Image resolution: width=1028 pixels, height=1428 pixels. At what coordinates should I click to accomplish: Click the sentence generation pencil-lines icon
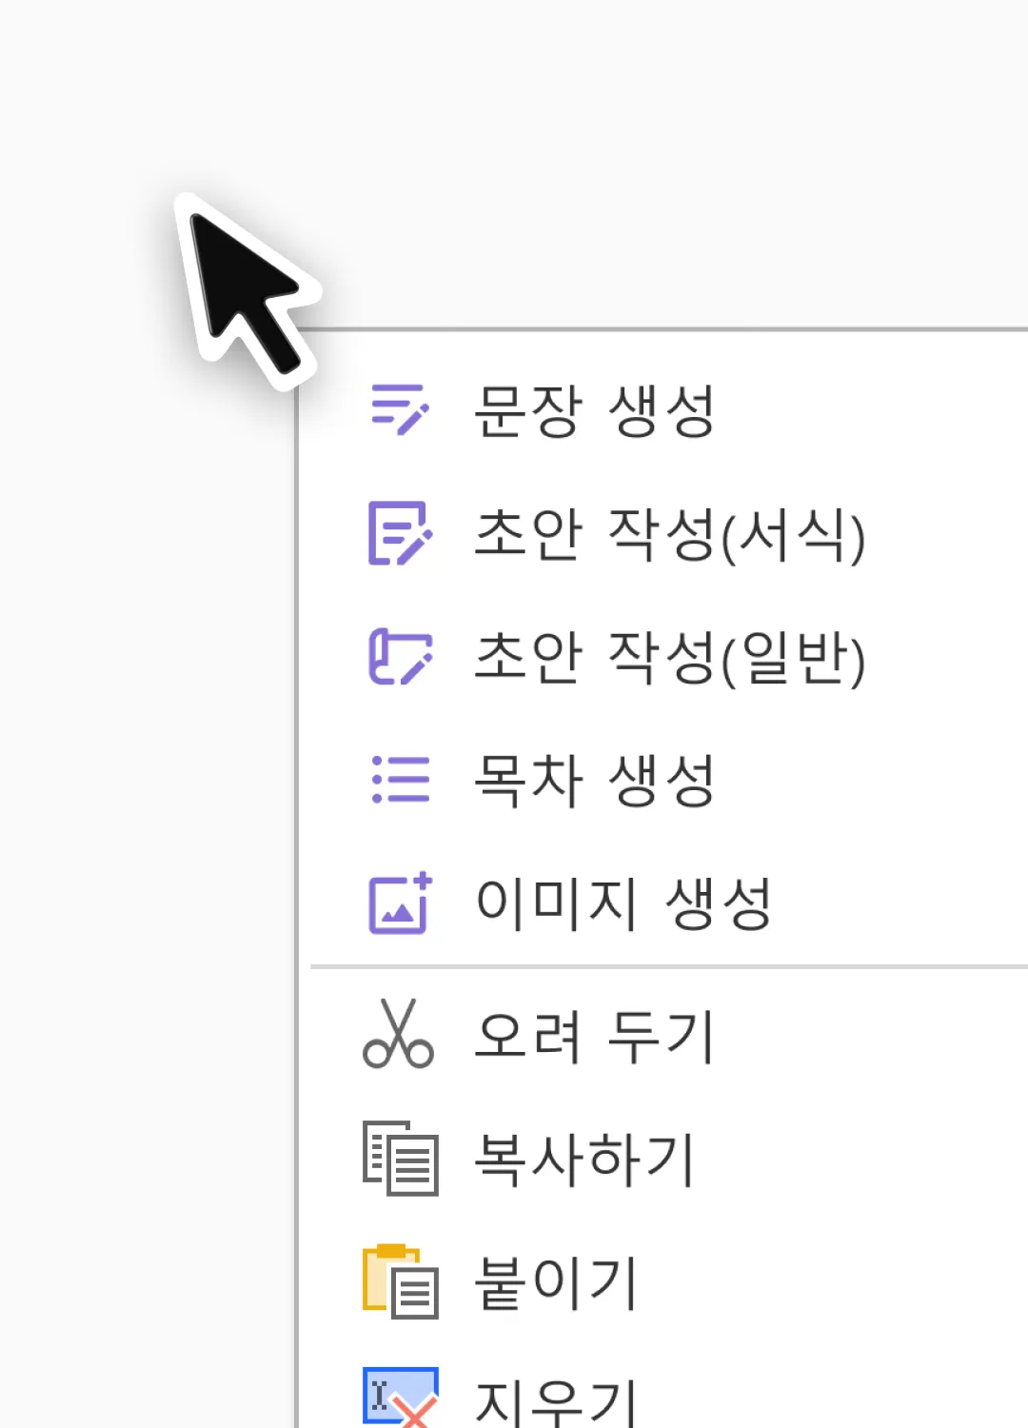click(400, 410)
